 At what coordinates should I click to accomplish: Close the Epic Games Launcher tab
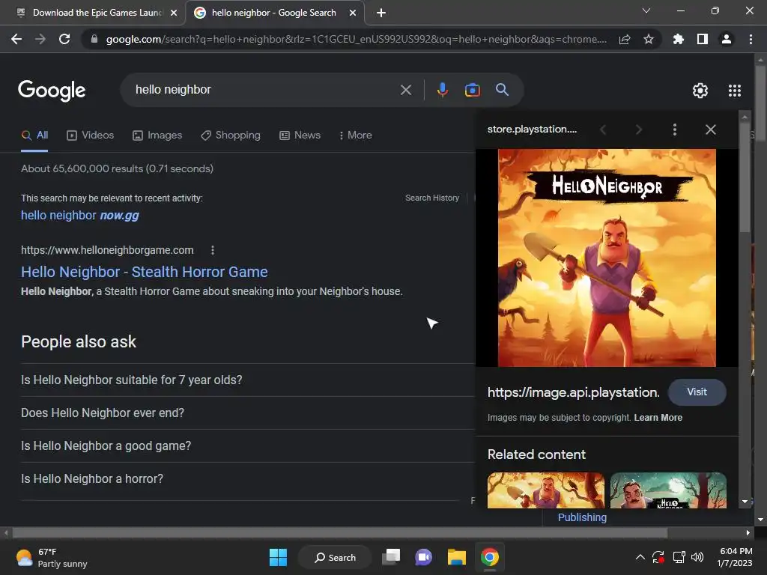tap(174, 13)
